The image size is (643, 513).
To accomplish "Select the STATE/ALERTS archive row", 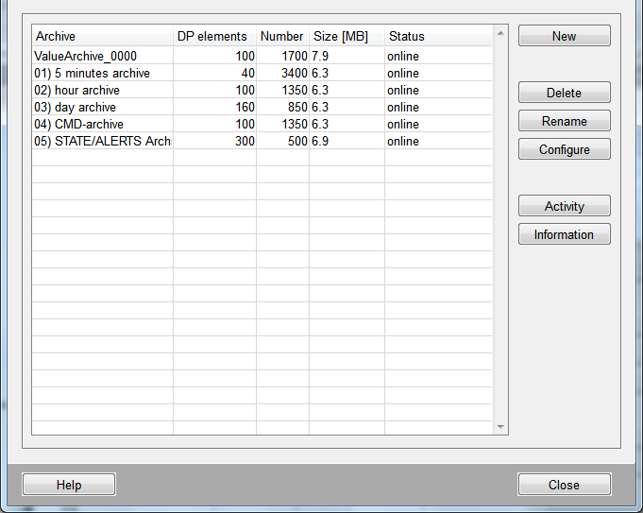I will (x=102, y=141).
